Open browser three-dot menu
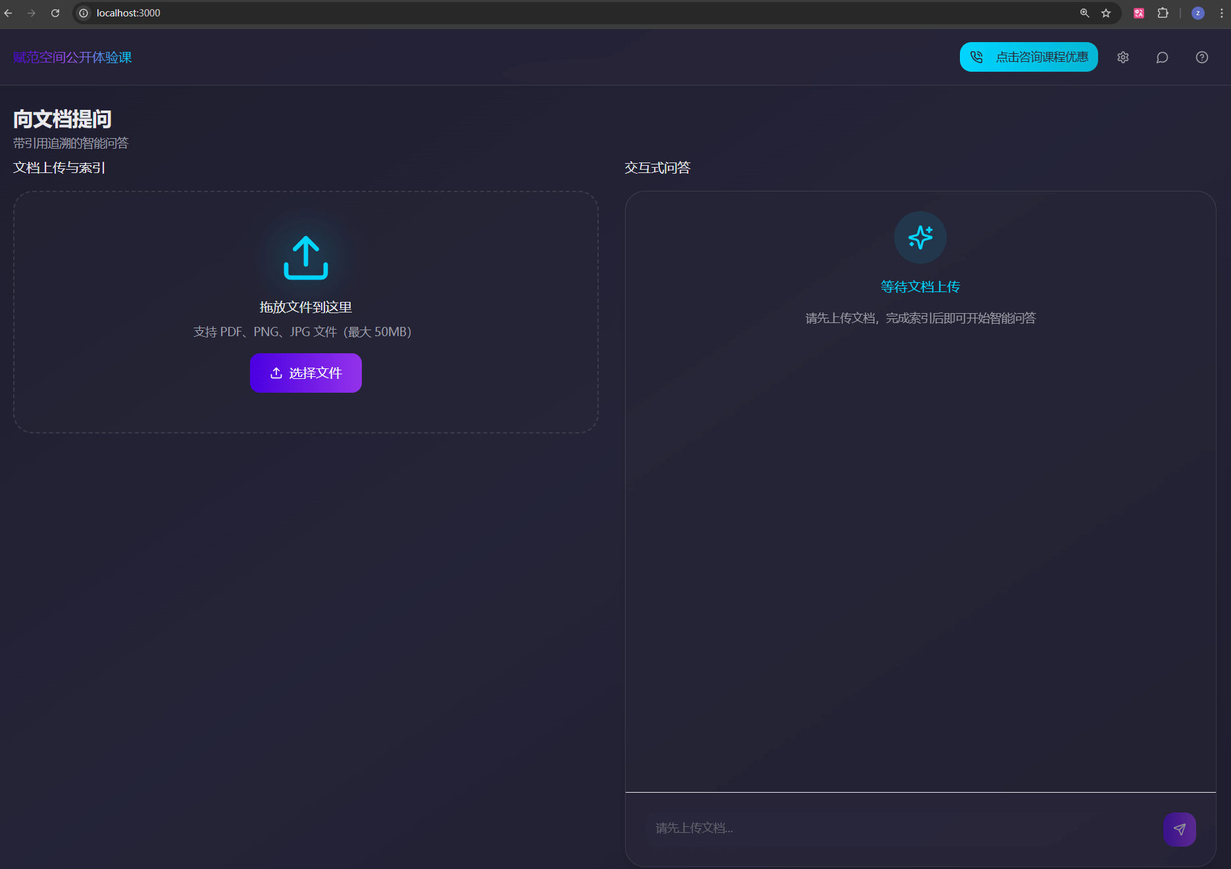Image resolution: width=1231 pixels, height=869 pixels. click(1222, 13)
